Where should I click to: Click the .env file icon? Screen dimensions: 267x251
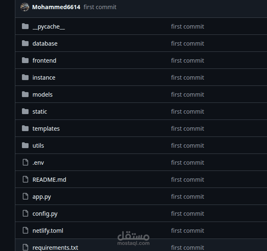pyautogui.click(x=25, y=163)
